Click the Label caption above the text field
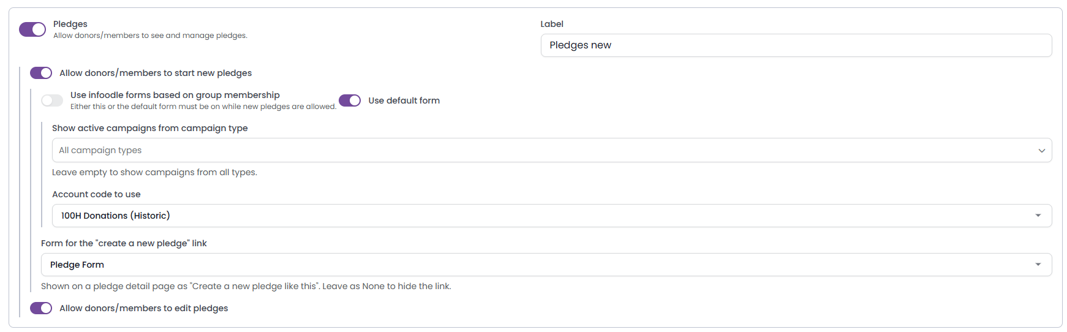Image resolution: width=1067 pixels, height=332 pixels. click(552, 24)
